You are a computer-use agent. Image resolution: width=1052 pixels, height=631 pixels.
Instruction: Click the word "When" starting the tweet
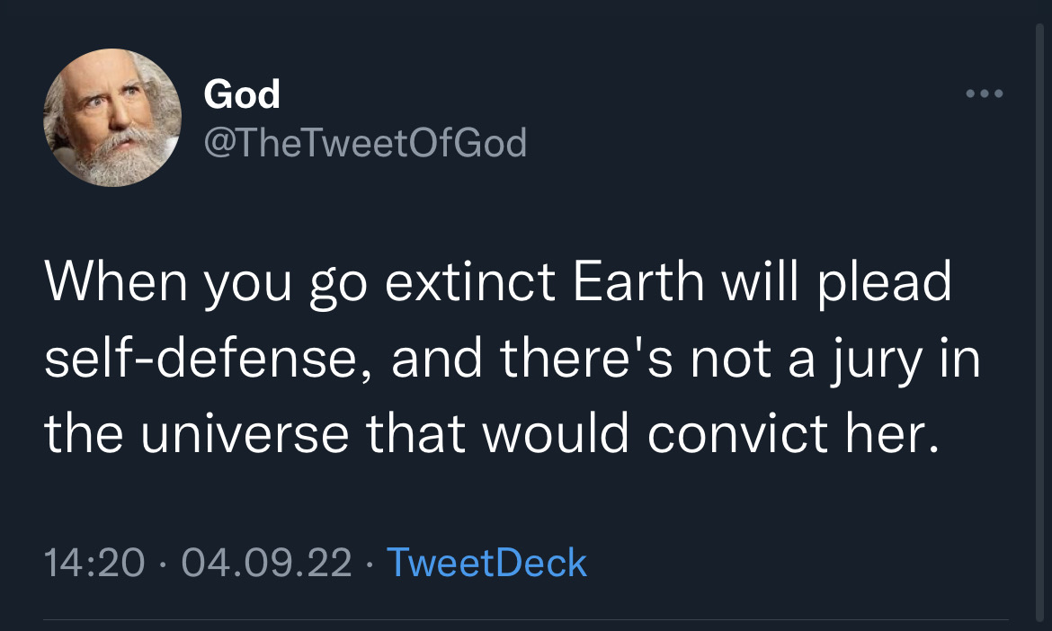[115, 281]
